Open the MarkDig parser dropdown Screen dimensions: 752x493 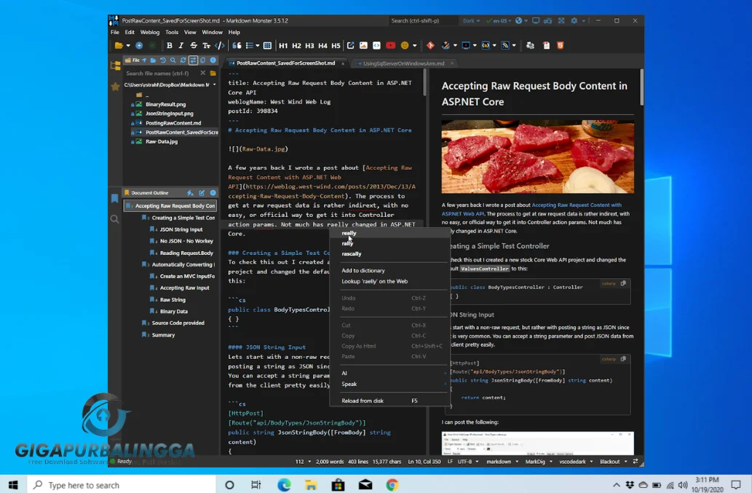pyautogui.click(x=539, y=462)
